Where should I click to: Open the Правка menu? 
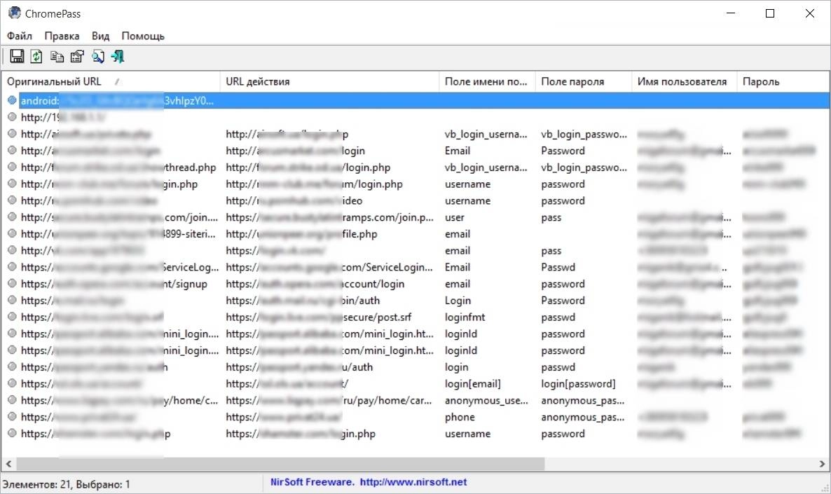click(62, 36)
